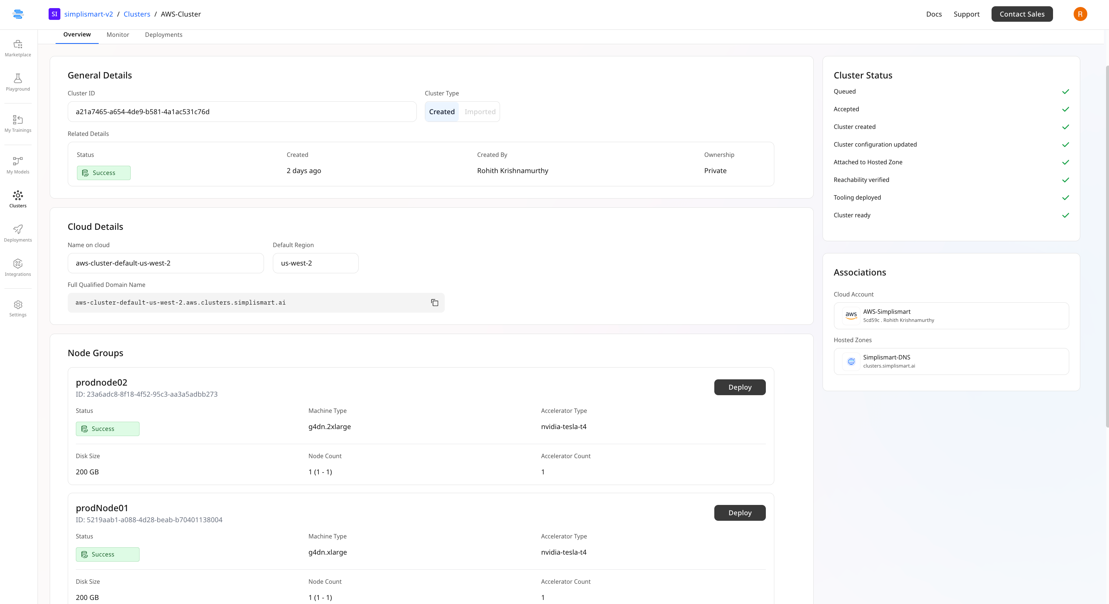The width and height of the screenshot is (1109, 604).
Task: Open AWS-Simplismart cloud account card
Action: (x=951, y=316)
